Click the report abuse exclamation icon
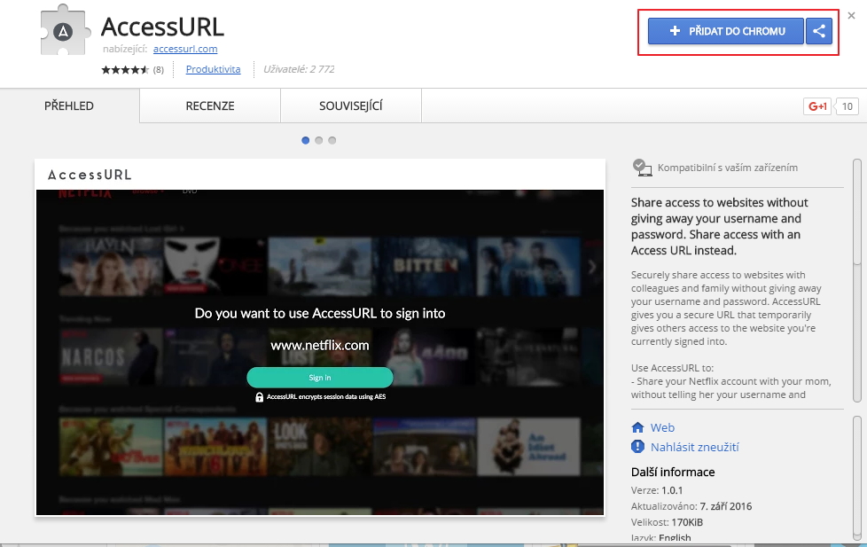This screenshot has width=867, height=547. coord(637,446)
